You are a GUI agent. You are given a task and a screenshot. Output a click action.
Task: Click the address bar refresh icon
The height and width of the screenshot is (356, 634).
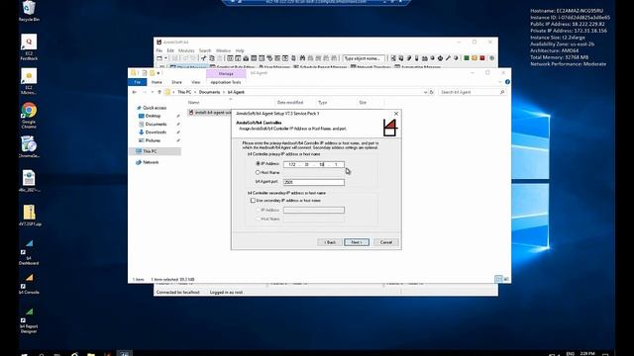[x=432, y=92]
